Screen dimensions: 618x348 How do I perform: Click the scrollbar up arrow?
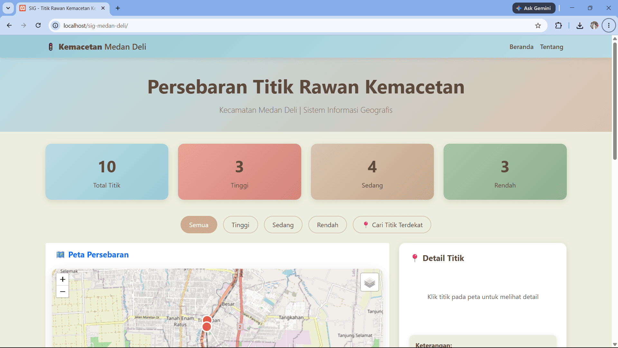pos(615,39)
